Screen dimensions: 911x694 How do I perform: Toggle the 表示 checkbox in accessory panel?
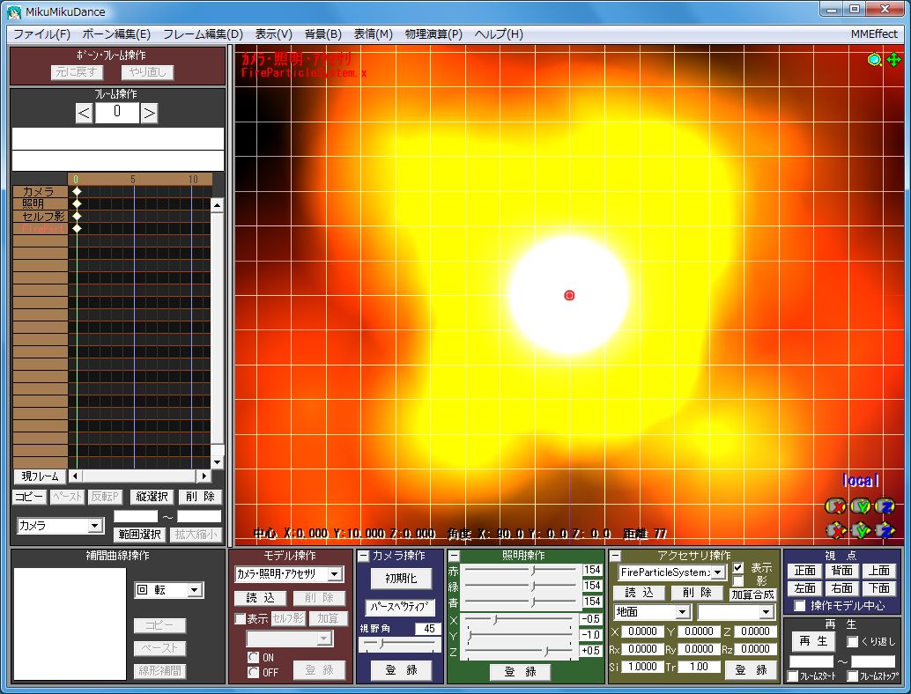click(x=738, y=568)
